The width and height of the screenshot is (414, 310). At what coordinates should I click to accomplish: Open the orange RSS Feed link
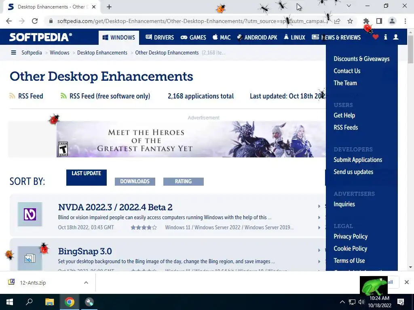point(26,96)
